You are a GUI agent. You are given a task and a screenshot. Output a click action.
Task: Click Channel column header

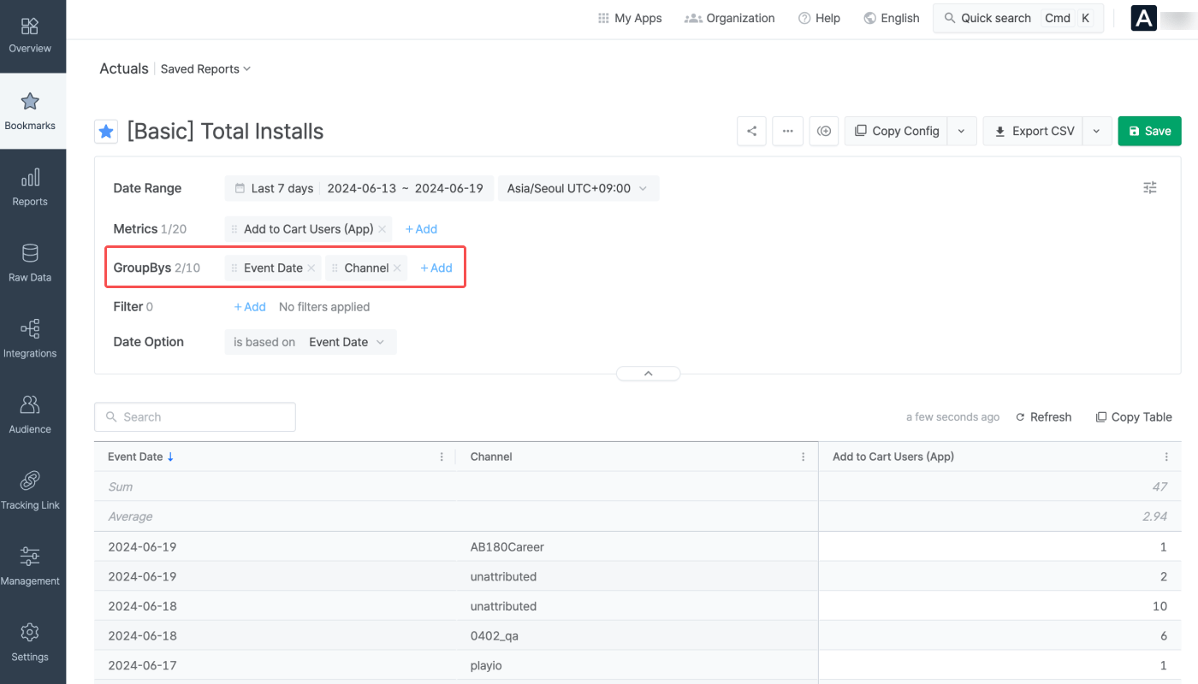(491, 457)
